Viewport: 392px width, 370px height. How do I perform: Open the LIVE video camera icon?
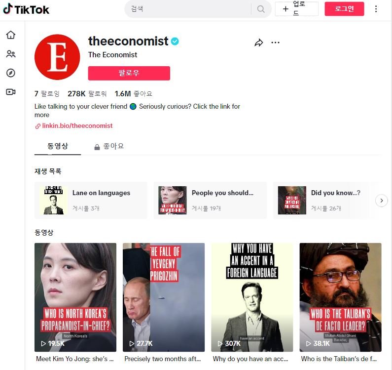tap(11, 92)
